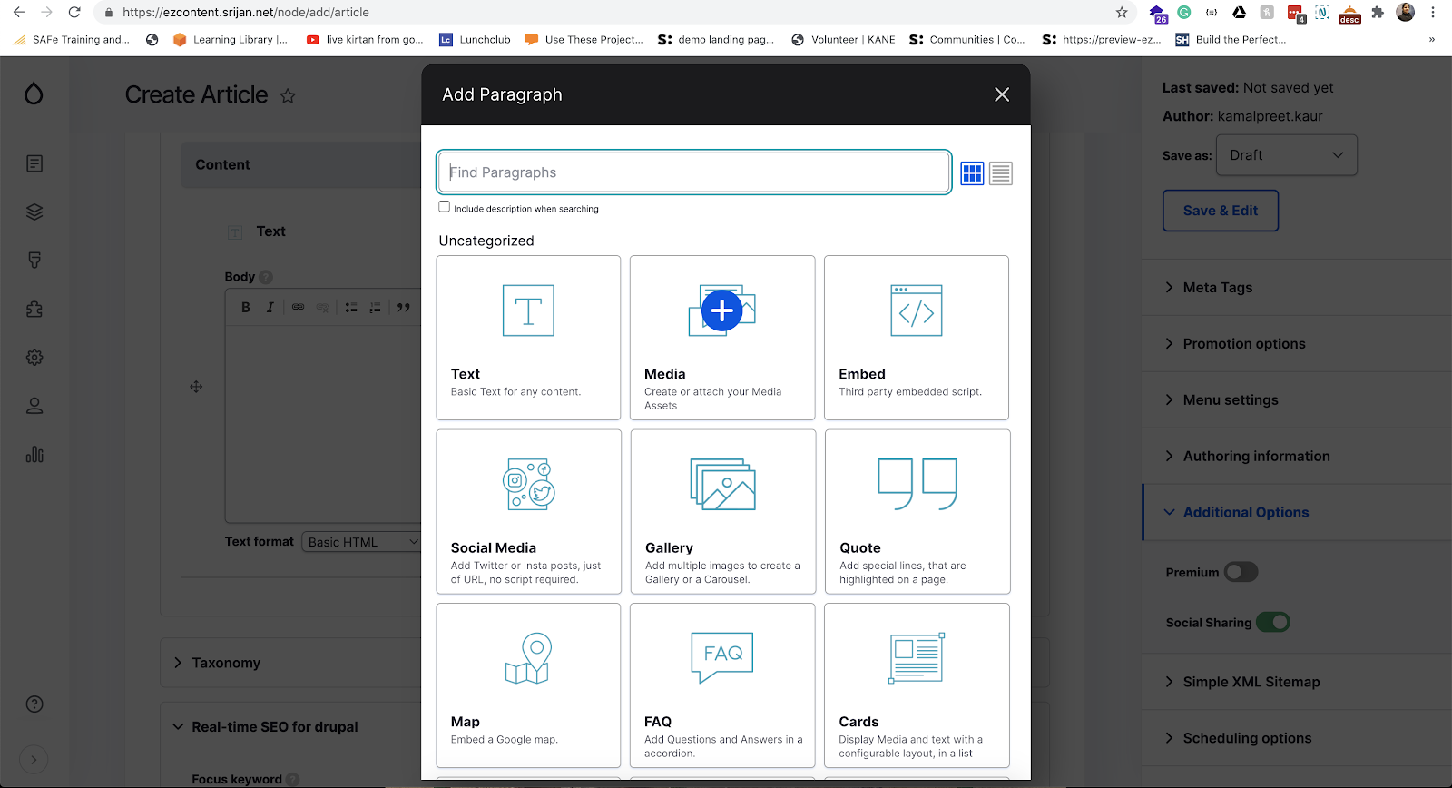Open the Text format dropdown

click(361, 542)
